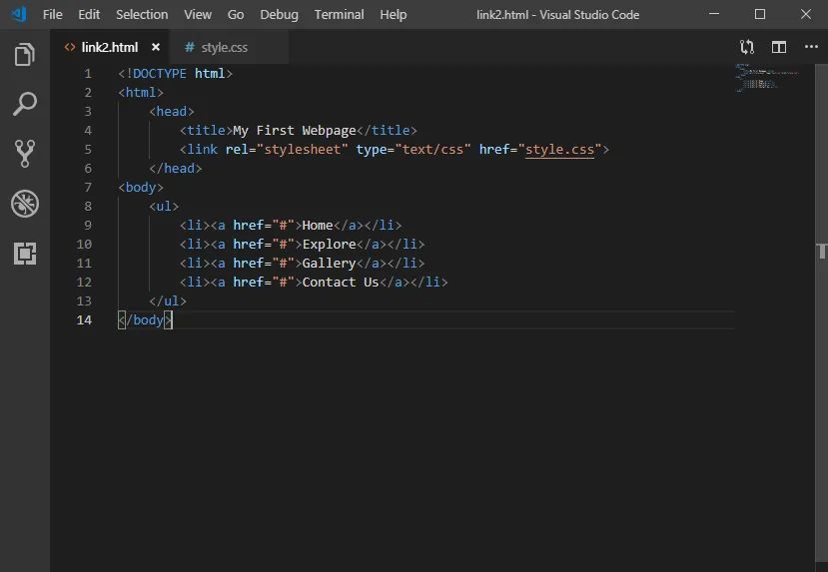The width and height of the screenshot is (828, 572).
Task: Open the Go menu
Action: [x=236, y=15]
